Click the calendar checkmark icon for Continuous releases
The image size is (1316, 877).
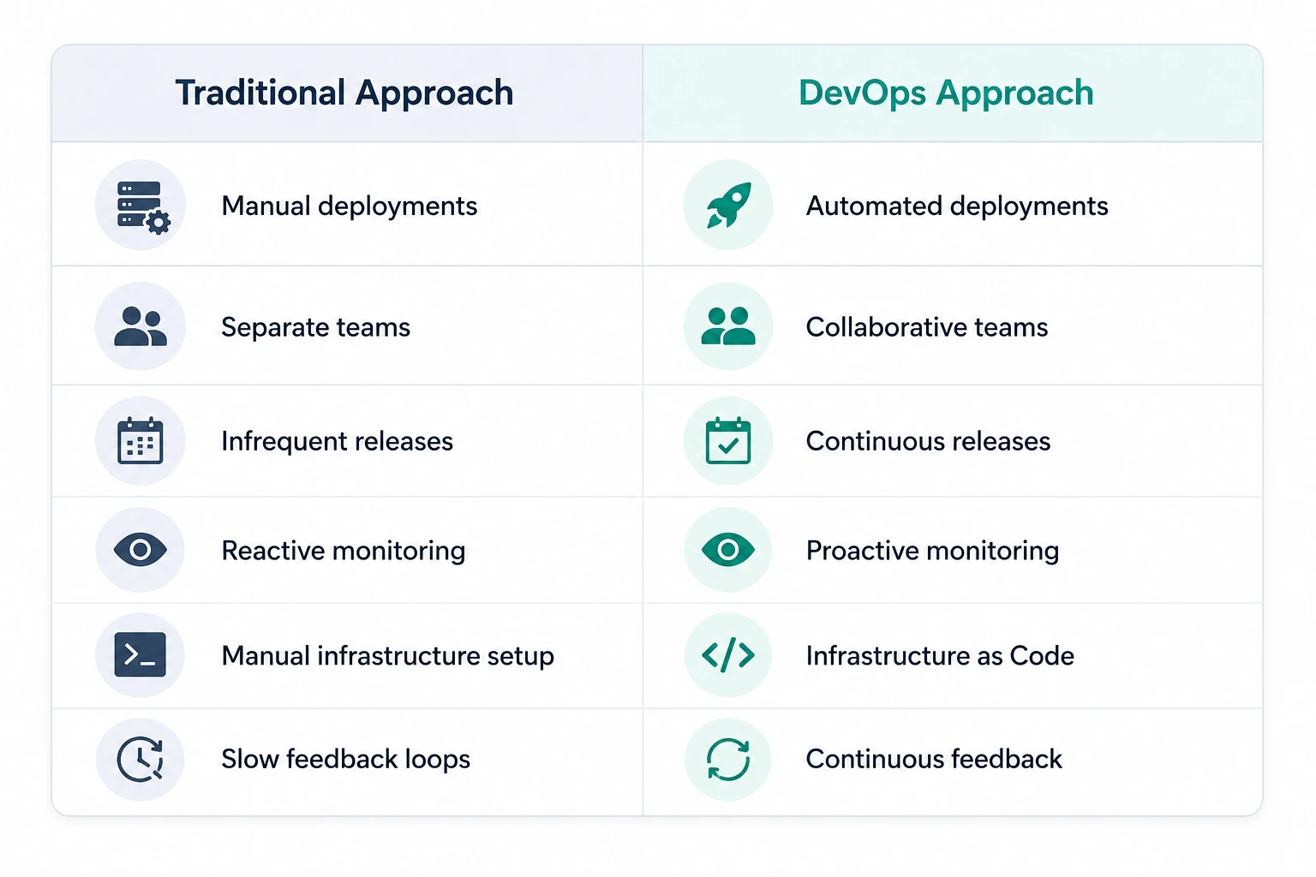point(728,440)
